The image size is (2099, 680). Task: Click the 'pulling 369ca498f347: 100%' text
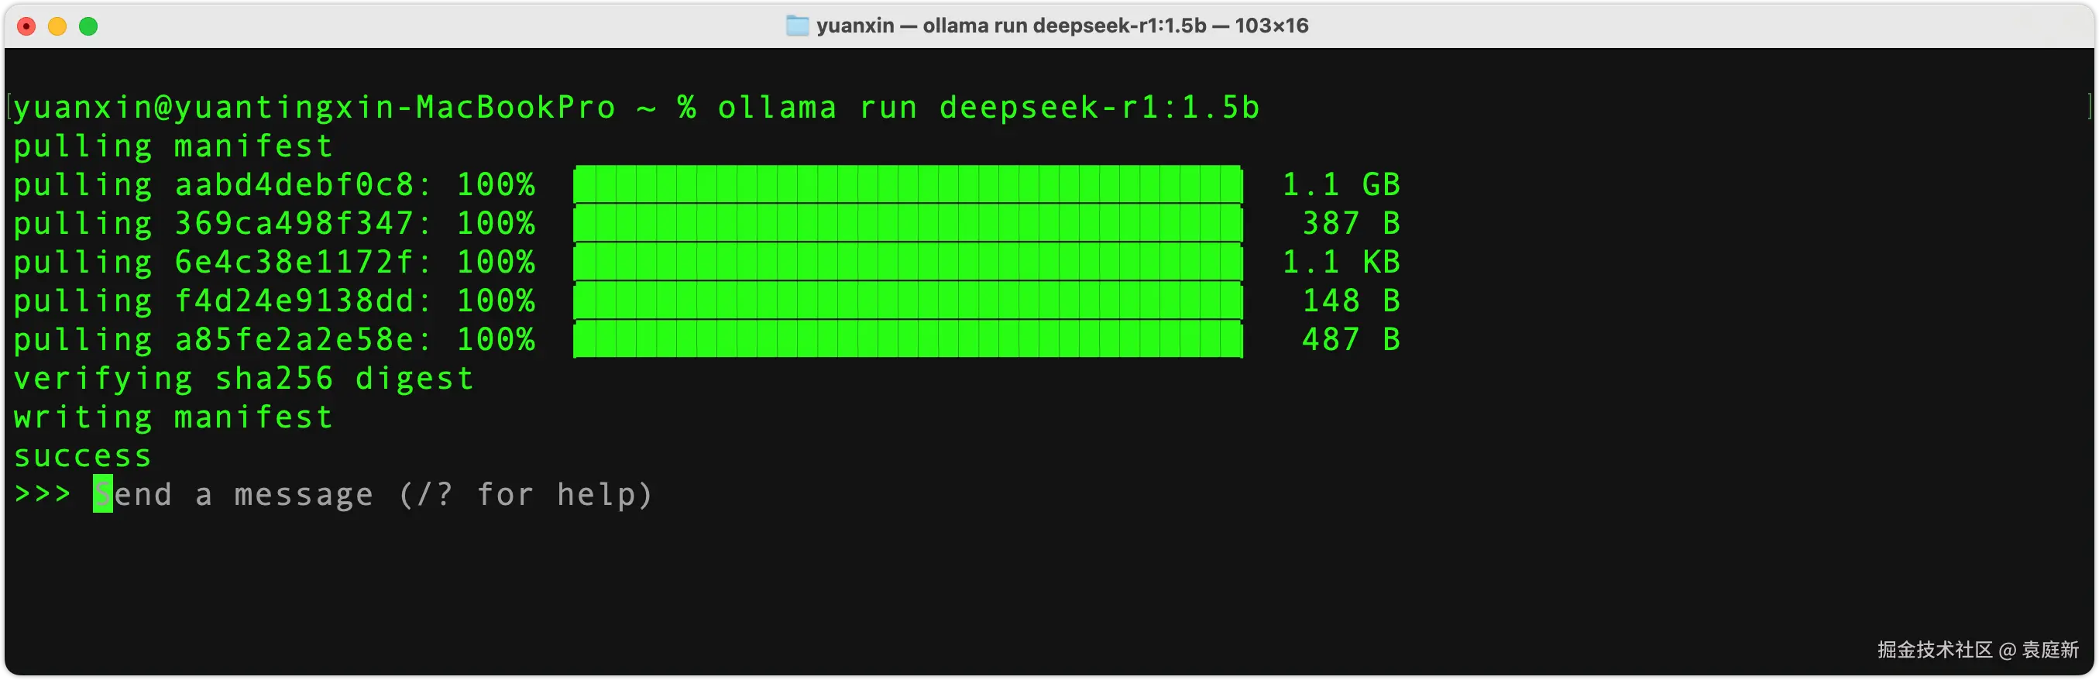tap(273, 224)
